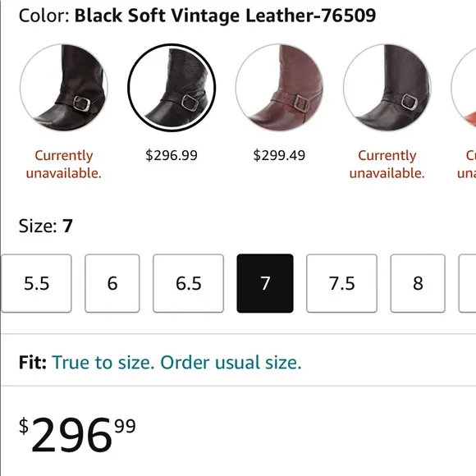
Task: Select the leftmost unavailable black boot swatch
Action: pyautogui.click(x=64, y=88)
